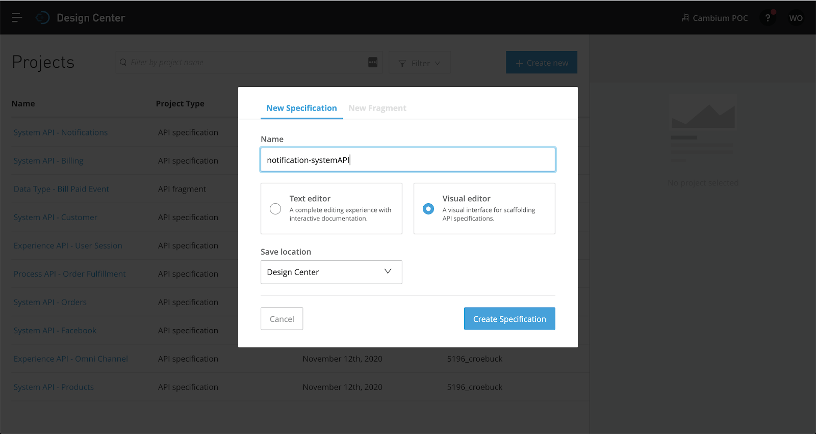The image size is (816, 434).
Task: Select the Text editor radio option
Action: click(275, 209)
